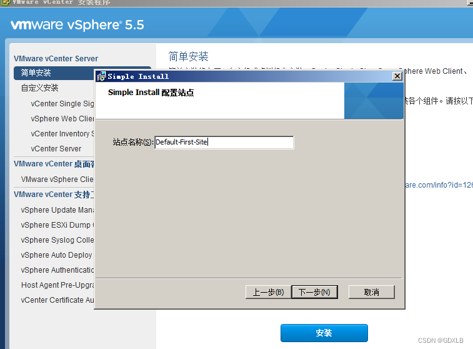Select vSphere Web Client entry

(62, 119)
